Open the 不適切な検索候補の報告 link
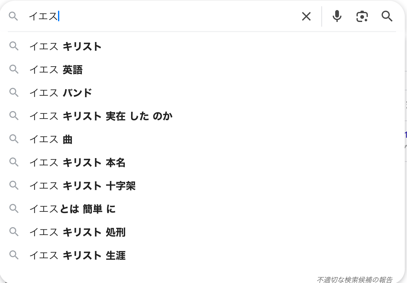 354,279
